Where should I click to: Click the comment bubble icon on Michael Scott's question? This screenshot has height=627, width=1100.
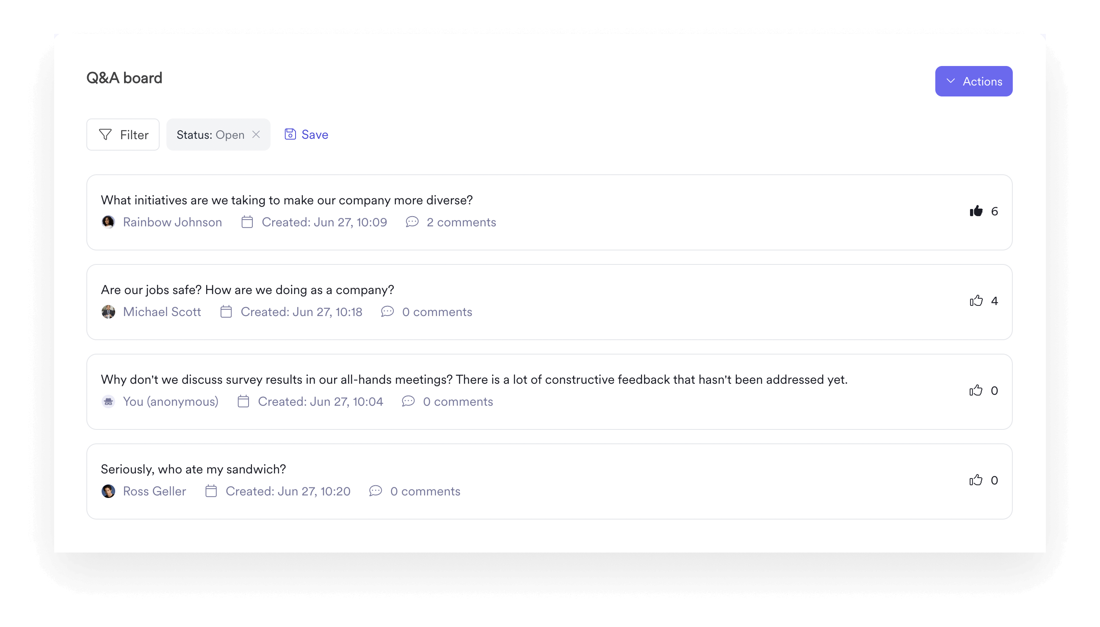[387, 311]
